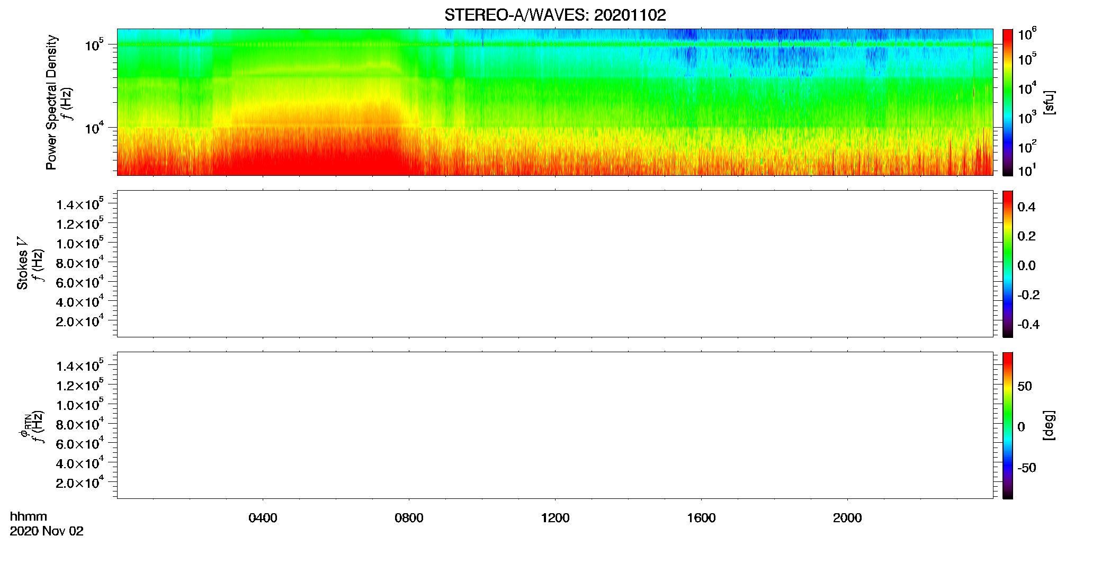Select the 2000 time axis label
The height and width of the screenshot is (572, 1110).
[x=847, y=518]
